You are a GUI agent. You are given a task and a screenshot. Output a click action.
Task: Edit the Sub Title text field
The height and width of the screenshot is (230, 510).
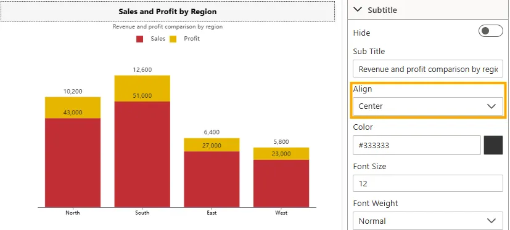428,69
